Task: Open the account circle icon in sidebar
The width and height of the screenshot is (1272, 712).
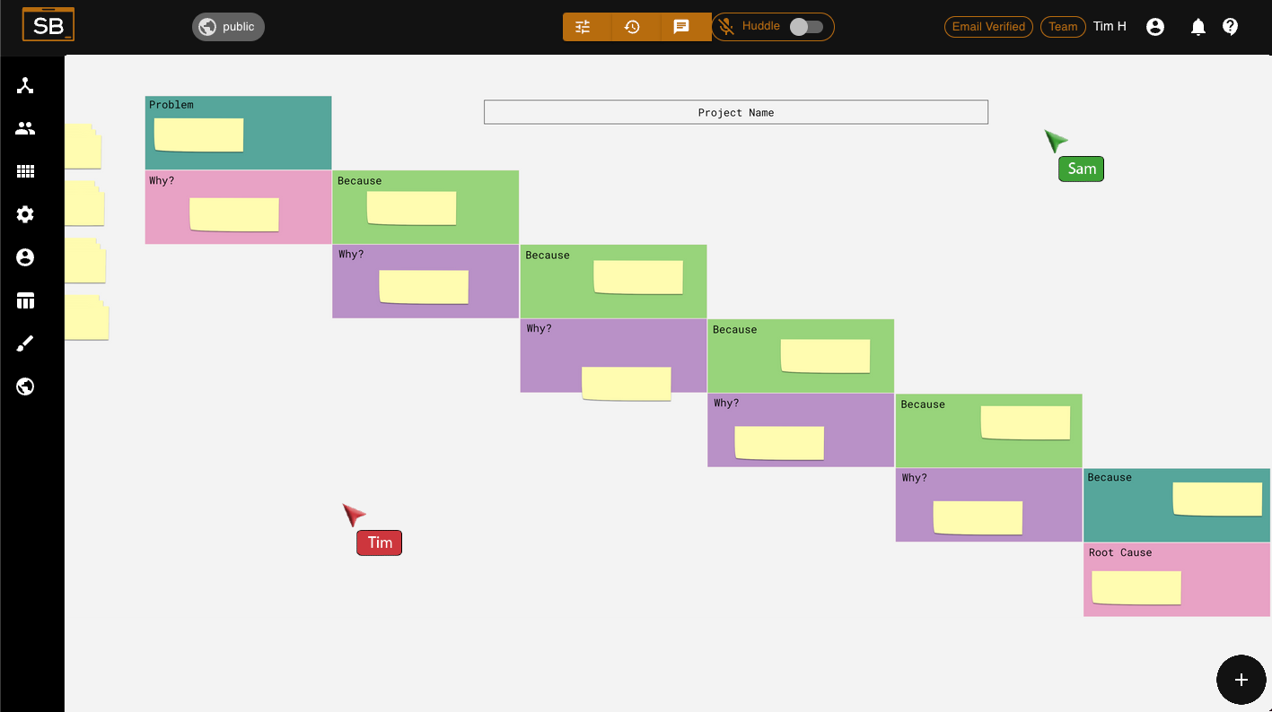Action: pyautogui.click(x=25, y=257)
